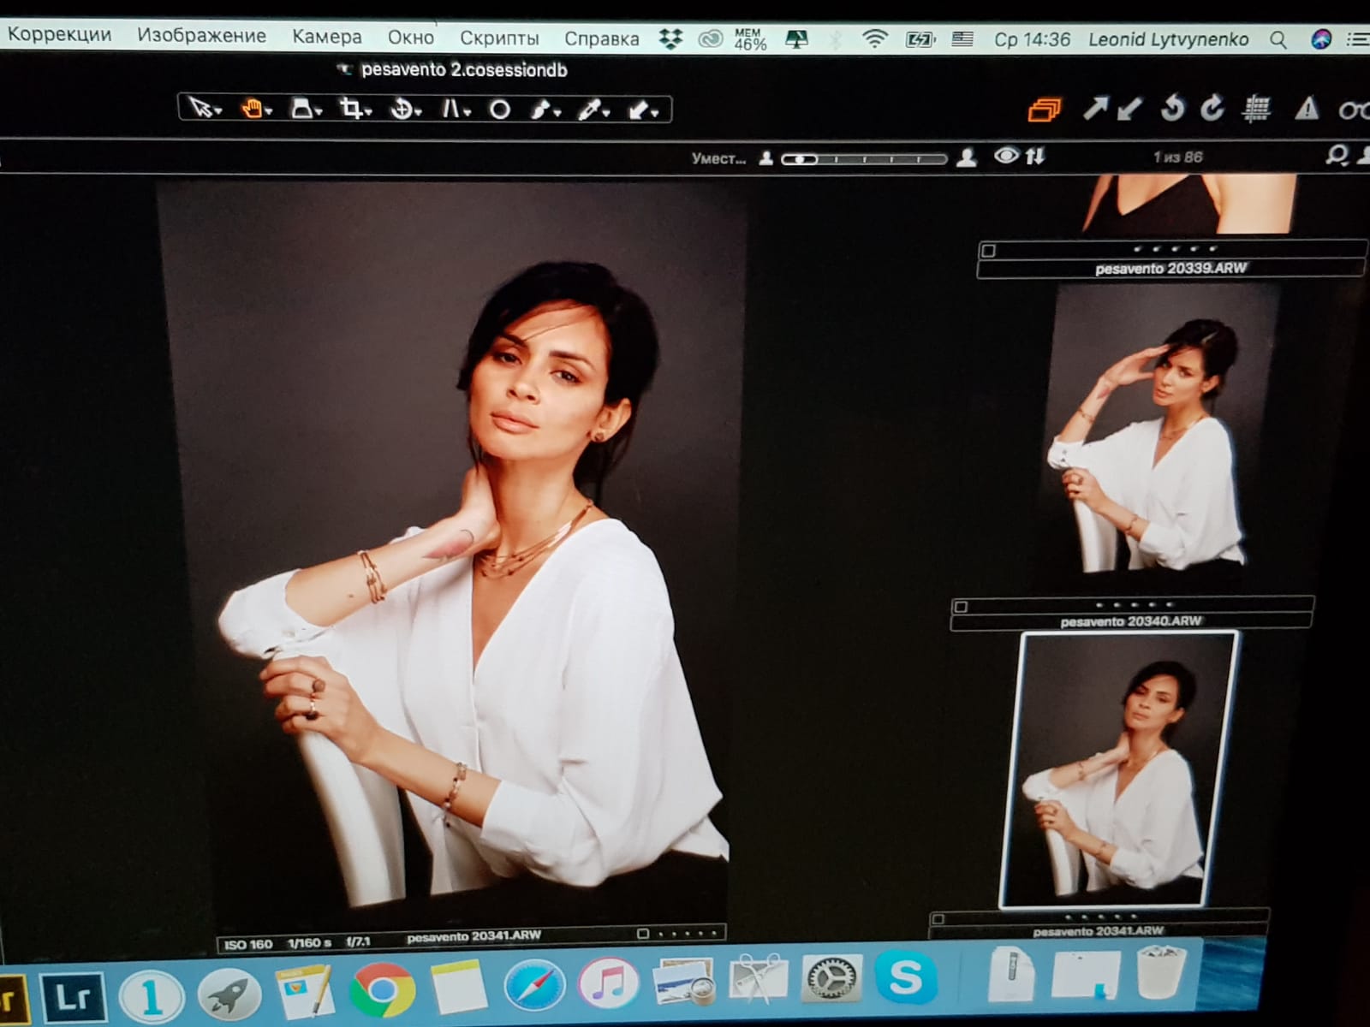Toggle the proofing glasses icon
The width and height of the screenshot is (1370, 1027).
coord(1355,110)
